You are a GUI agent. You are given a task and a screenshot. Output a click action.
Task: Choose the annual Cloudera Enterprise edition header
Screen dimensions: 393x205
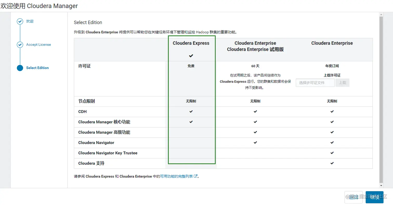point(332,43)
